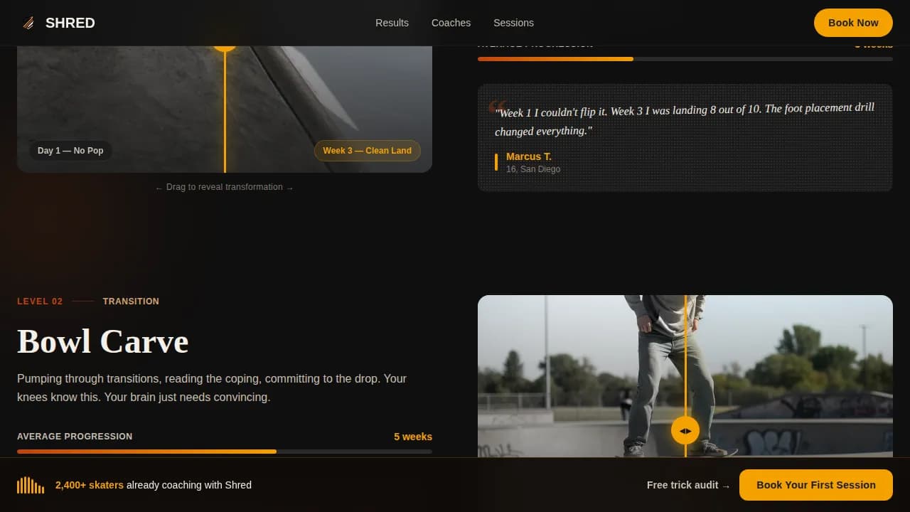Viewport: 910px width, 512px height.
Task: Click the Week 3 — Clean Land label
Action: coord(367,151)
